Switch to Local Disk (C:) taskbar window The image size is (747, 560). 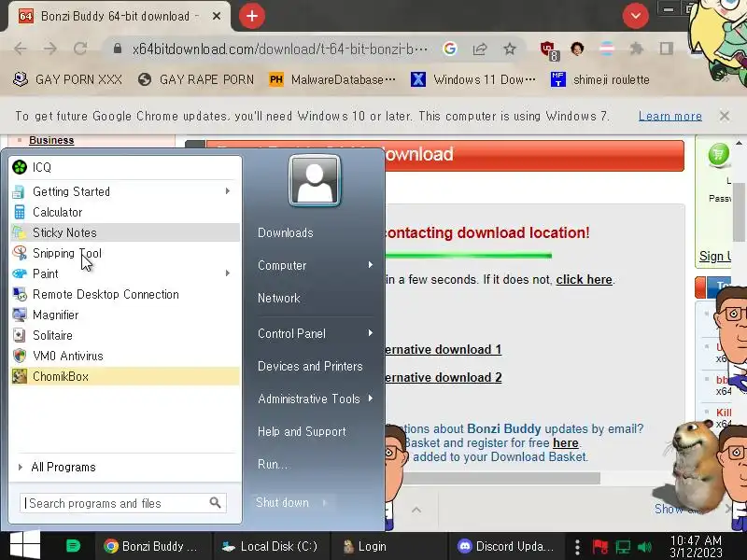[x=270, y=546]
